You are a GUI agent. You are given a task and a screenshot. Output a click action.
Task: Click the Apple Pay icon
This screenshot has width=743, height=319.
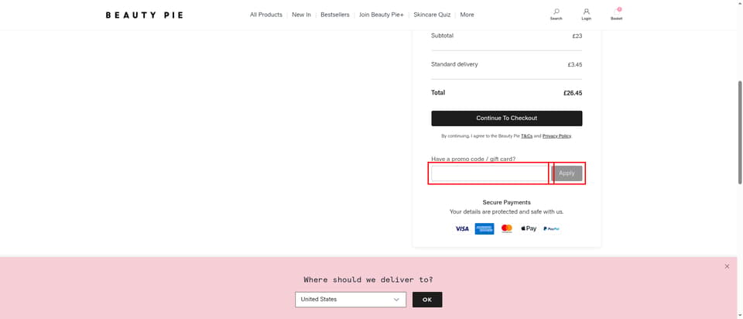[529, 228]
